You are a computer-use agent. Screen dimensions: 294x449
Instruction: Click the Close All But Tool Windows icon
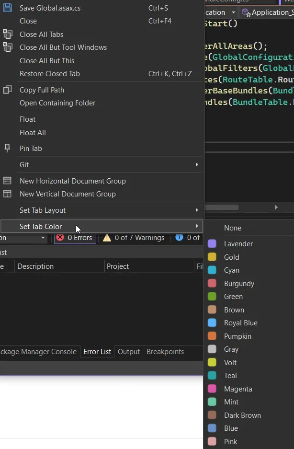point(7,47)
